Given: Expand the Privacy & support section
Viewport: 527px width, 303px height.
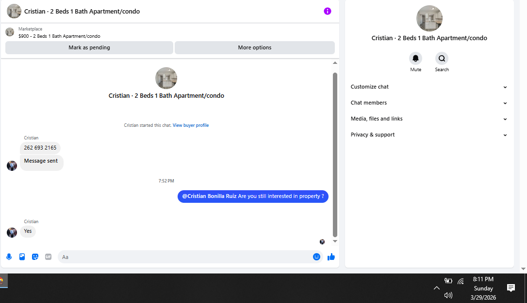Looking at the screenshot, I should 429,135.
